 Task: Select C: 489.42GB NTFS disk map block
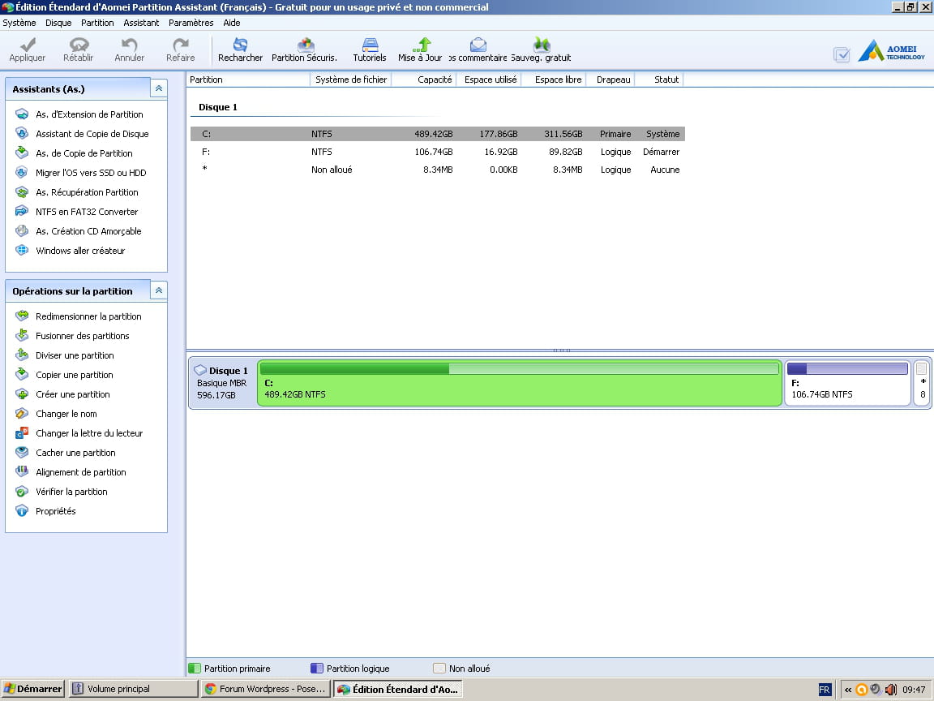click(x=520, y=383)
